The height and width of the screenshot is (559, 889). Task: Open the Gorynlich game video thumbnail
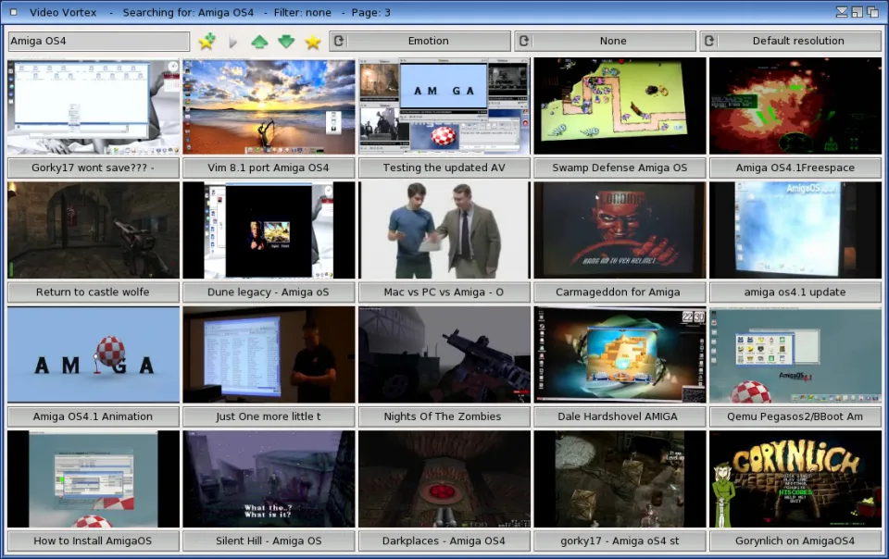795,478
